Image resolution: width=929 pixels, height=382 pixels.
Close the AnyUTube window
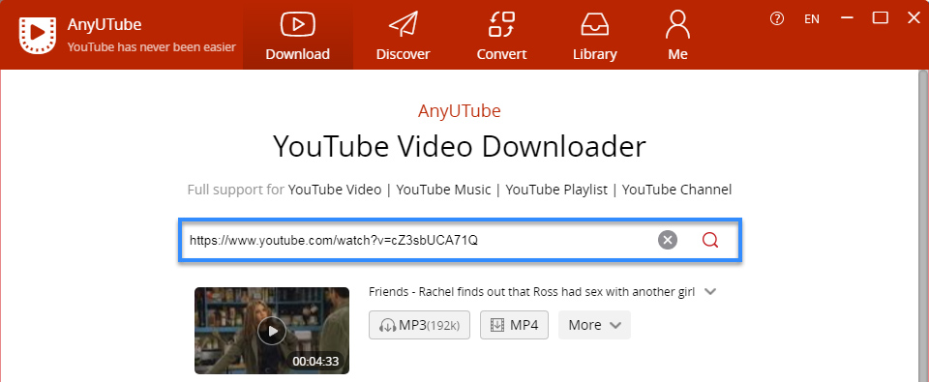tap(914, 18)
